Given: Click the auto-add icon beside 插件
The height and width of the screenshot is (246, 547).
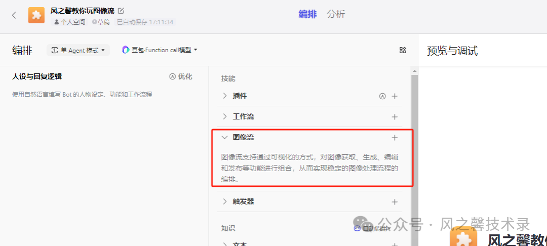Looking at the screenshot, I should (x=382, y=96).
